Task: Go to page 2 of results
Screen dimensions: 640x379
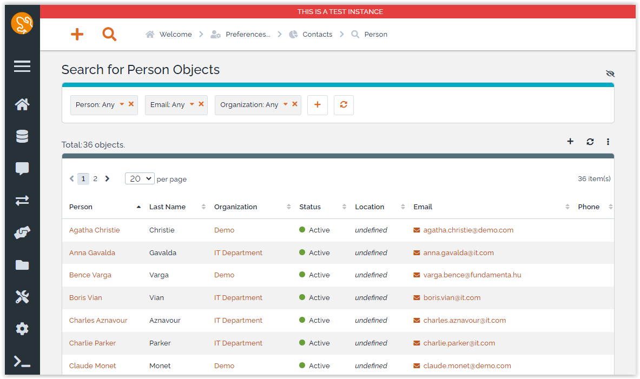Action: pyautogui.click(x=95, y=179)
